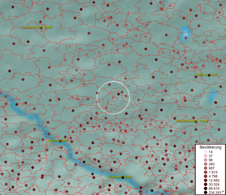Click the "Hoyerswerda, Stadt" map label
The image size is (226, 195).
192,121
